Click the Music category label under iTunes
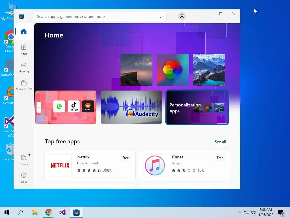Screen dimensions: 290x218 click(x=176, y=163)
